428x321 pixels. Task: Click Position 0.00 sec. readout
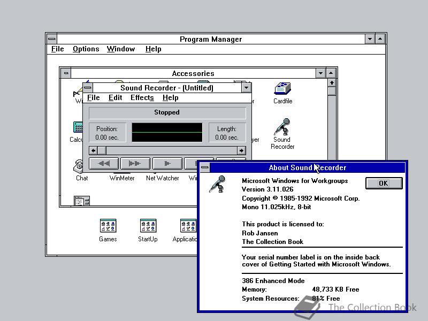click(x=108, y=133)
